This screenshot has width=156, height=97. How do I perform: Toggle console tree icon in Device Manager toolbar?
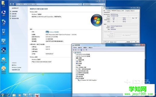79,50
